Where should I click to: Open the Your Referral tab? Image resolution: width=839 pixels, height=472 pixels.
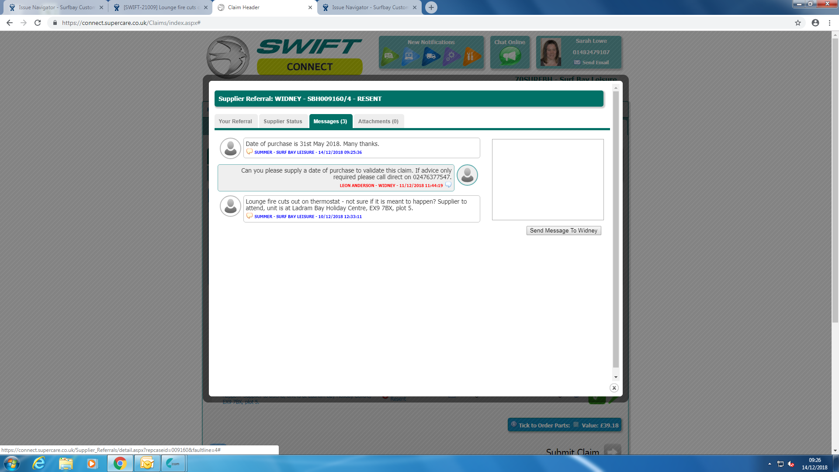click(235, 121)
